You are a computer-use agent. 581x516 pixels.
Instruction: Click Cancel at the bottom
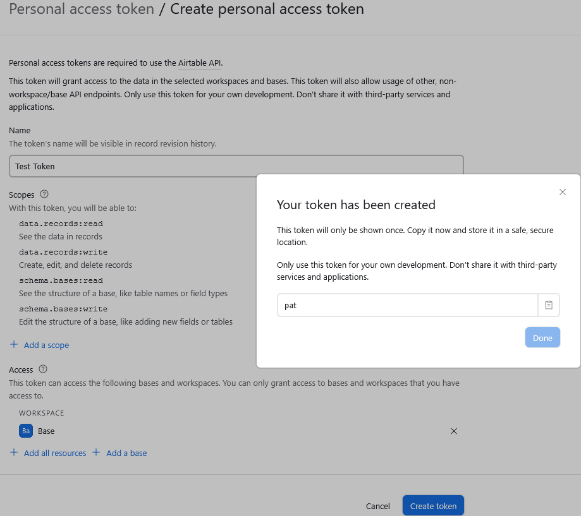click(377, 505)
